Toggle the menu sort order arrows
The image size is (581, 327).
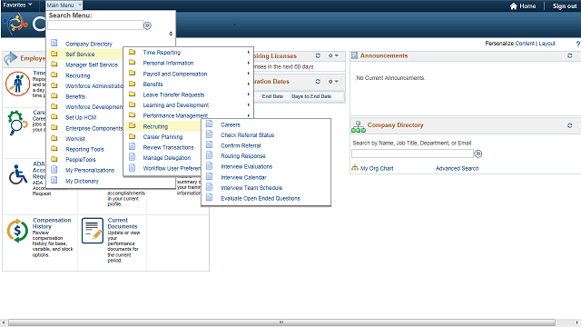(x=171, y=34)
